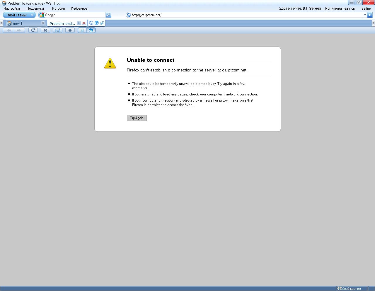Click the DJ_Serega username
Screen dimensions: 375x291
[312, 8]
